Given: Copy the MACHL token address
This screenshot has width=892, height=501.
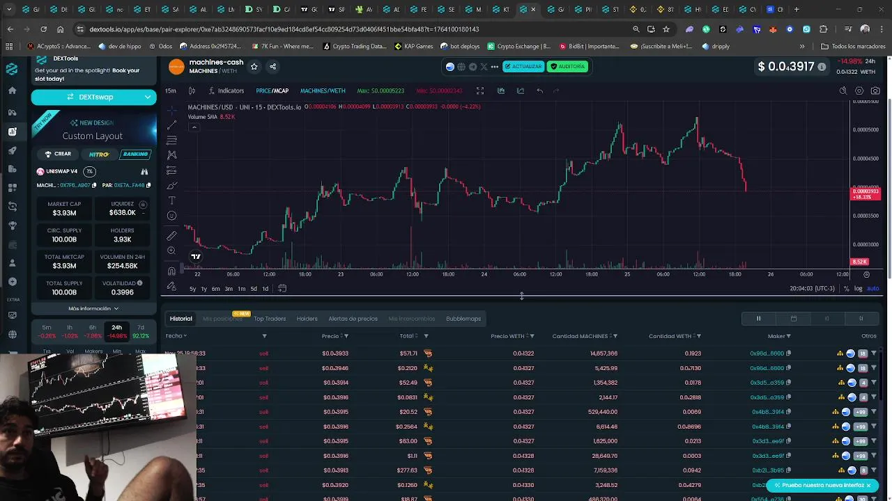Looking at the screenshot, I should coord(93,185).
